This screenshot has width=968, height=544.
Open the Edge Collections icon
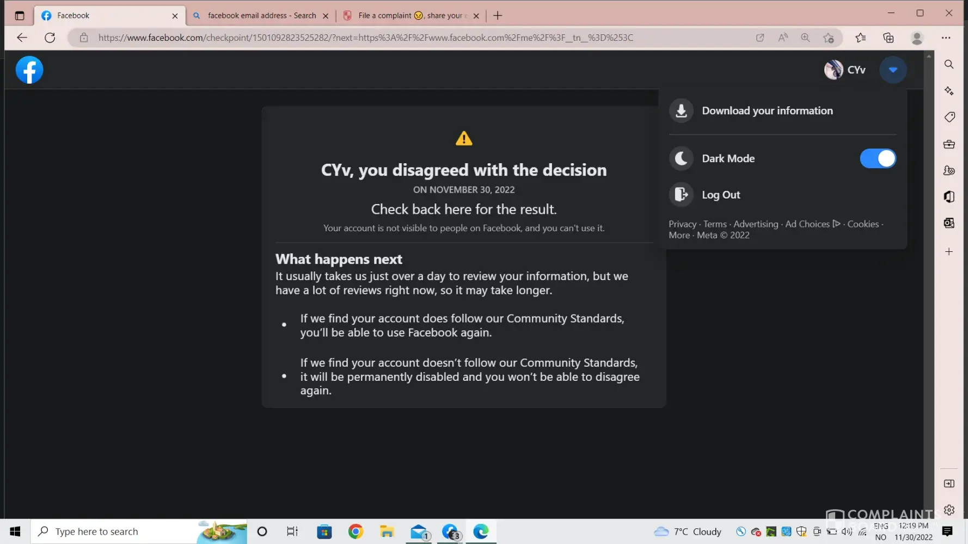[888, 38]
